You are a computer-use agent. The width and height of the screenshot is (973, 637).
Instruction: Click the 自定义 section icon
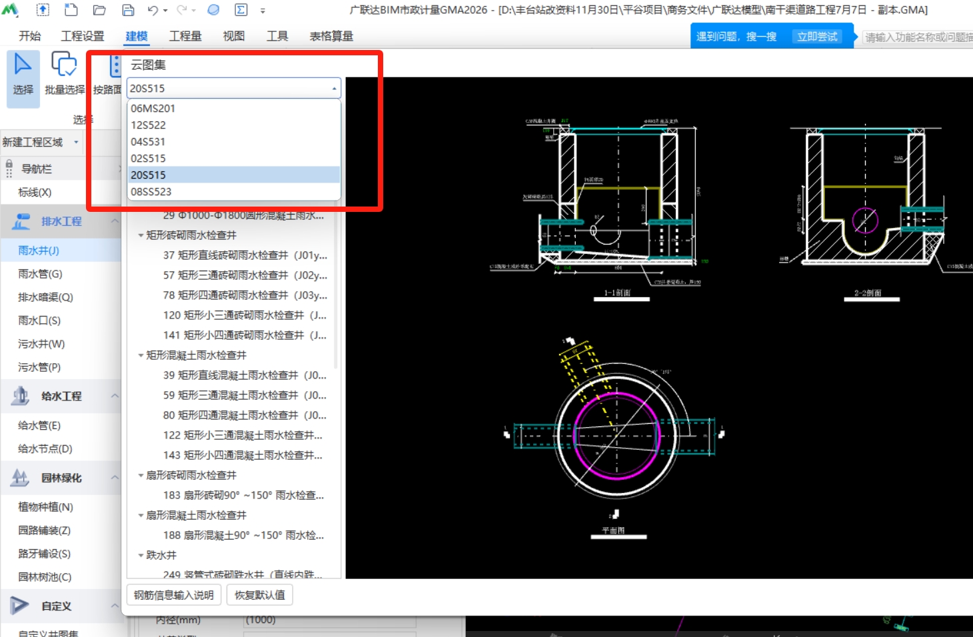tap(20, 606)
